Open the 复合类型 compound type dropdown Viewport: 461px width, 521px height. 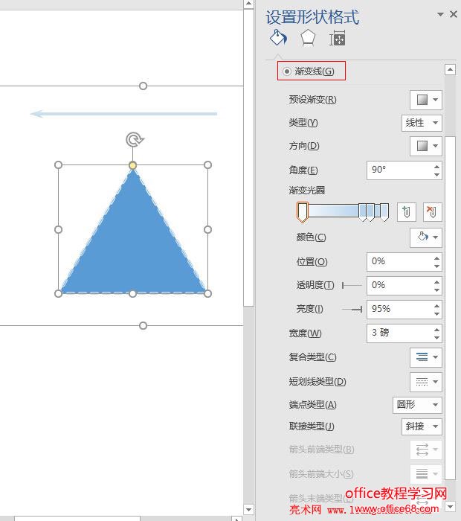[x=426, y=357]
